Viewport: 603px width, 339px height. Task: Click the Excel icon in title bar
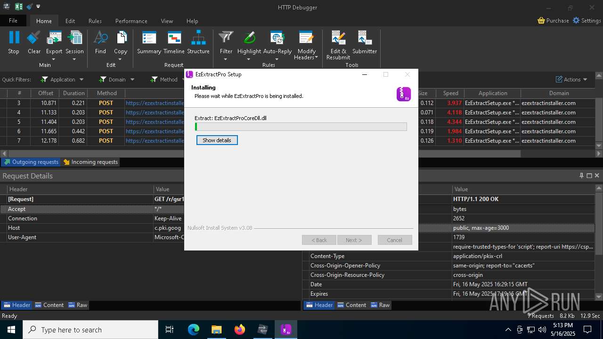18,7
